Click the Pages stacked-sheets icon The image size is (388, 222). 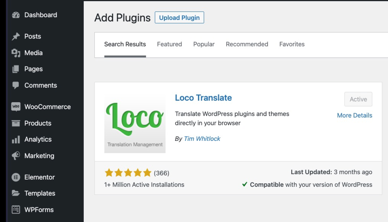16,69
